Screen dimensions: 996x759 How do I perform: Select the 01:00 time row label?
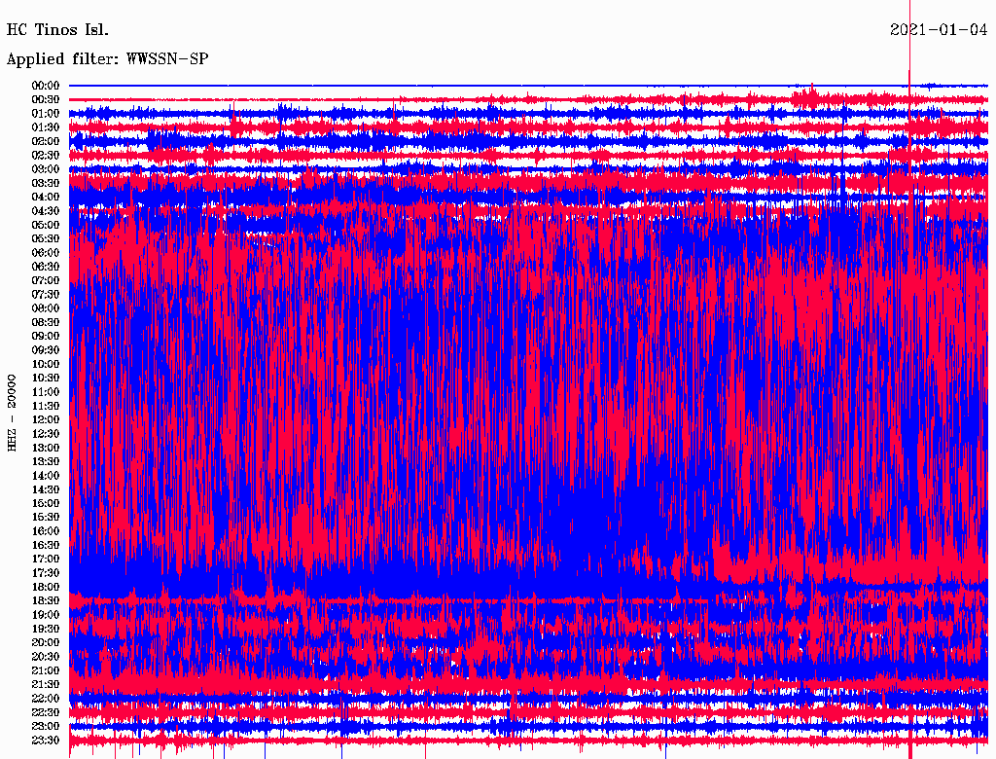point(46,114)
